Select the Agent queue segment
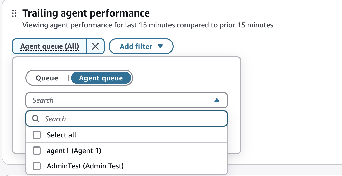 101,78
